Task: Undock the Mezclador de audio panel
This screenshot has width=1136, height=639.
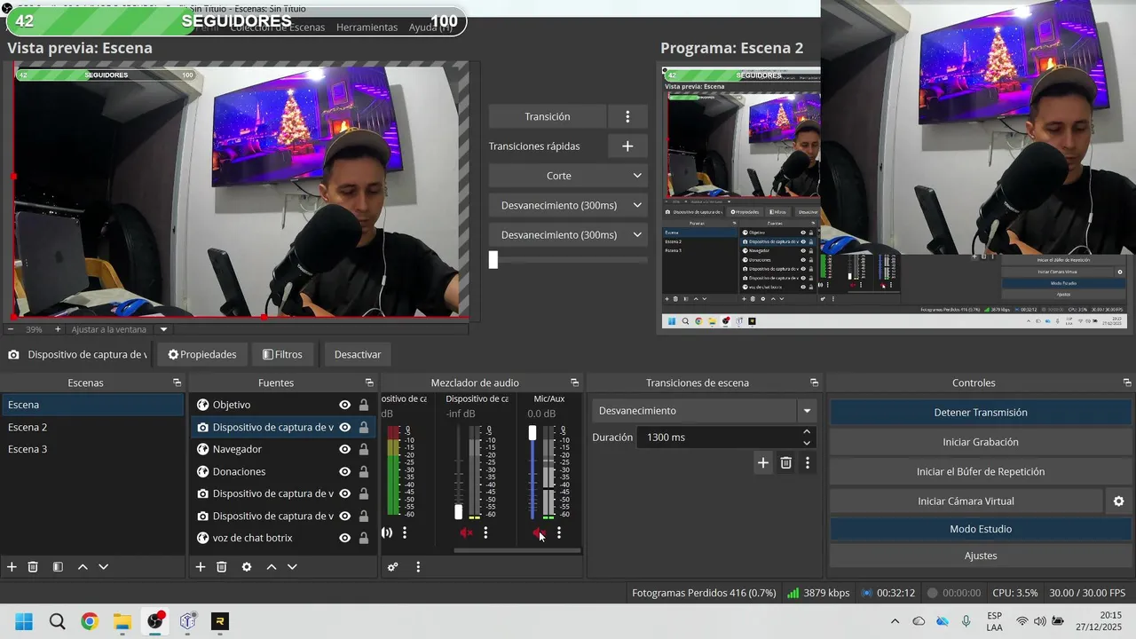Action: [574, 383]
